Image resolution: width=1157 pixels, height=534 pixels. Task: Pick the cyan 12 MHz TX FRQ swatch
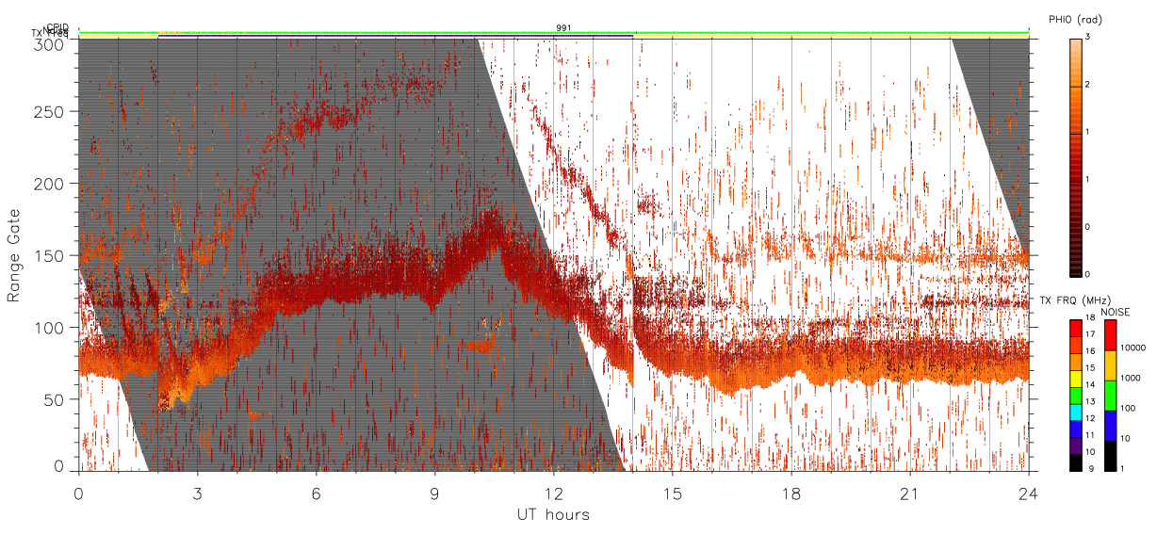(x=1076, y=413)
